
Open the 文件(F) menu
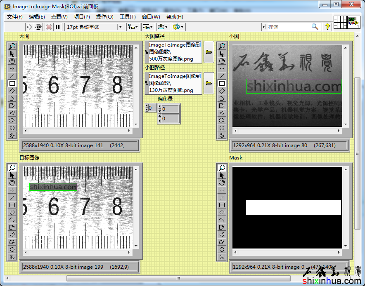point(15,17)
